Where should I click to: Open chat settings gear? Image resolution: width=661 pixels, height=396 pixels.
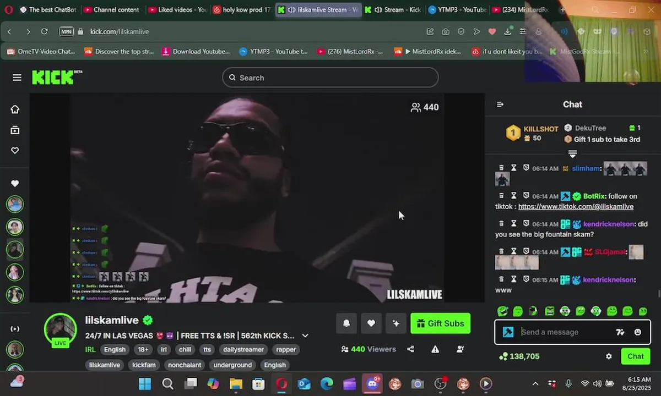click(609, 356)
